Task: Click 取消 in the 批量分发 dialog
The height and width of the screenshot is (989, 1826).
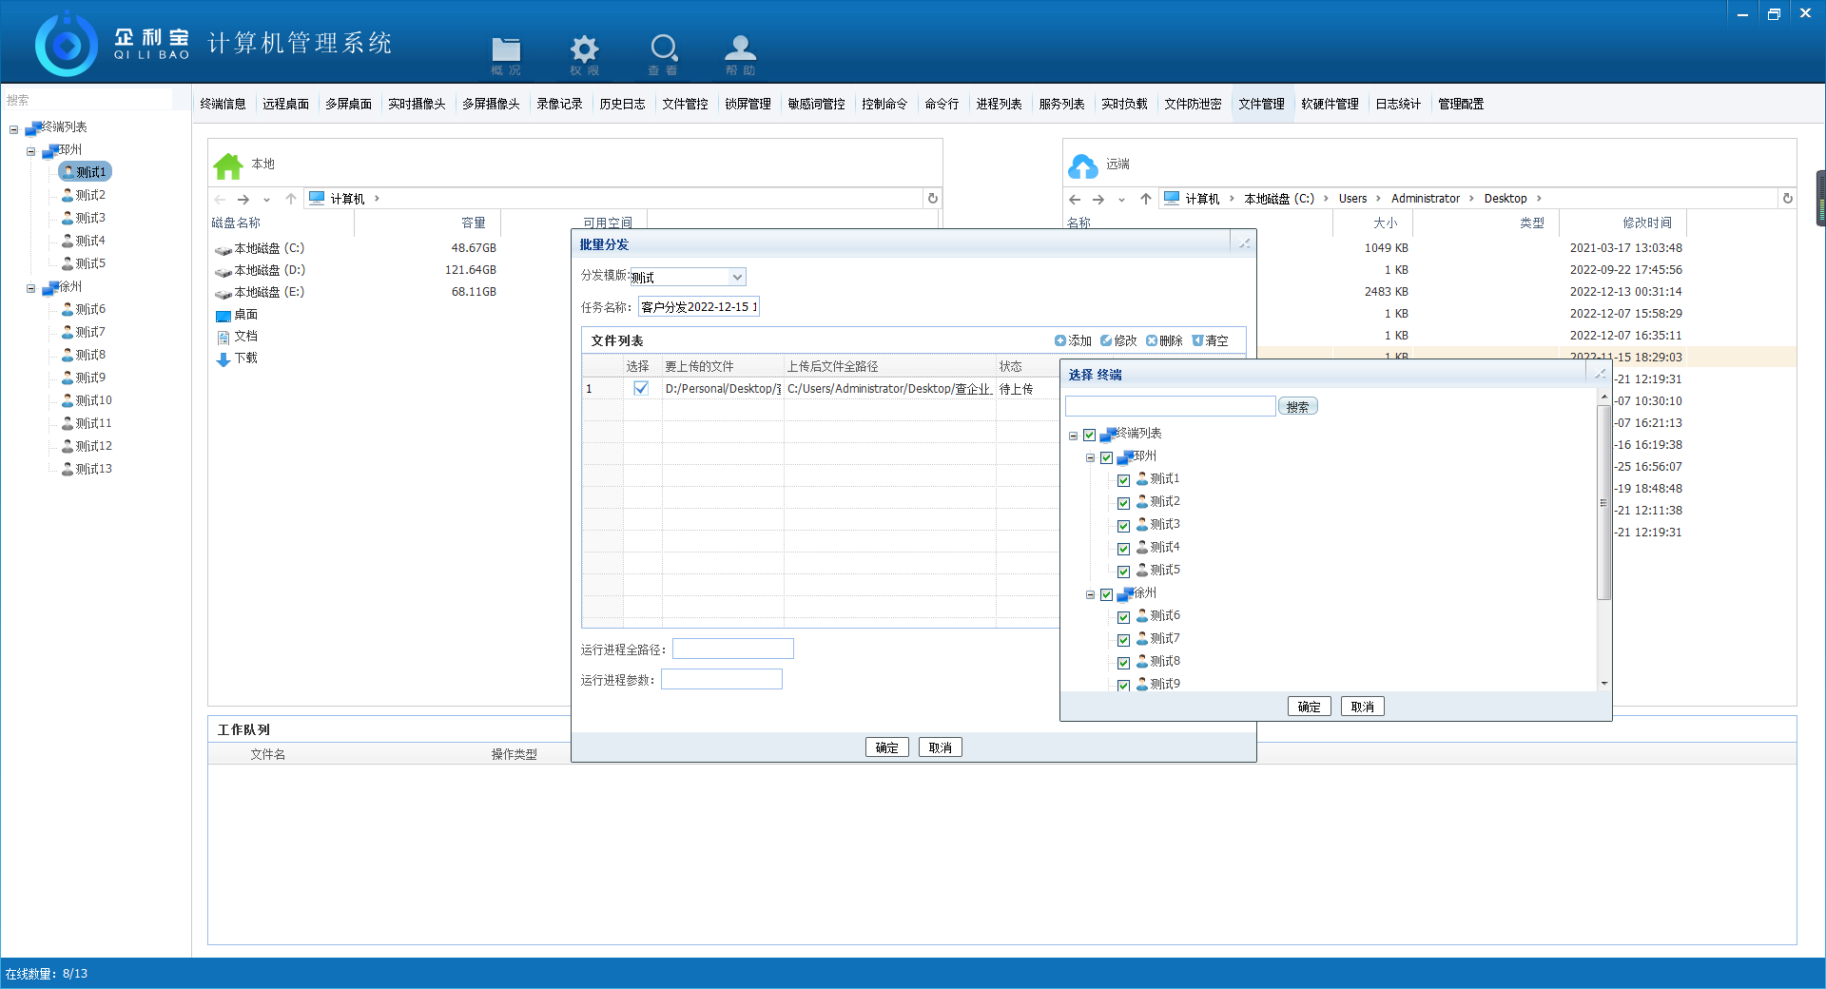Action: click(x=940, y=747)
